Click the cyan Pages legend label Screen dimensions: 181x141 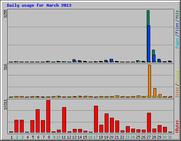(177, 43)
